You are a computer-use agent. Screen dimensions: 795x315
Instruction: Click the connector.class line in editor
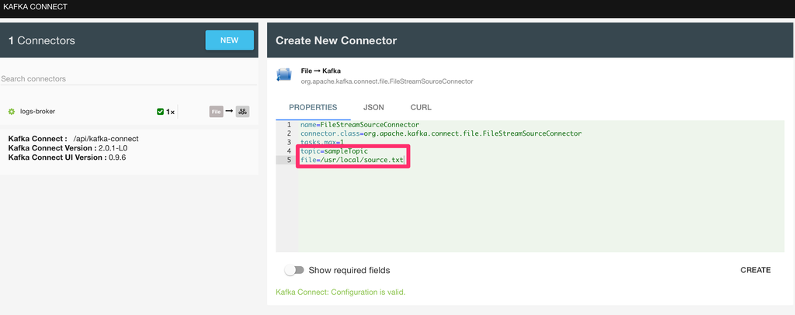coord(441,133)
